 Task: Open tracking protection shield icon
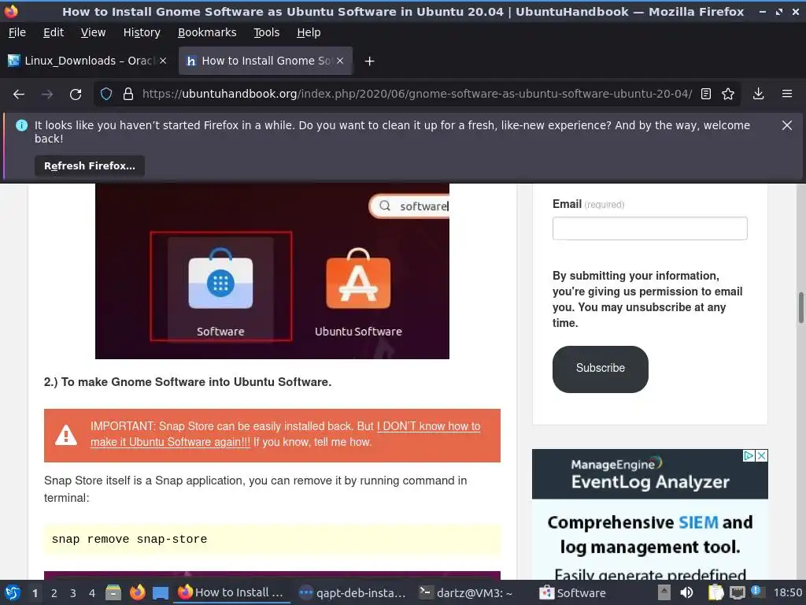click(x=106, y=95)
